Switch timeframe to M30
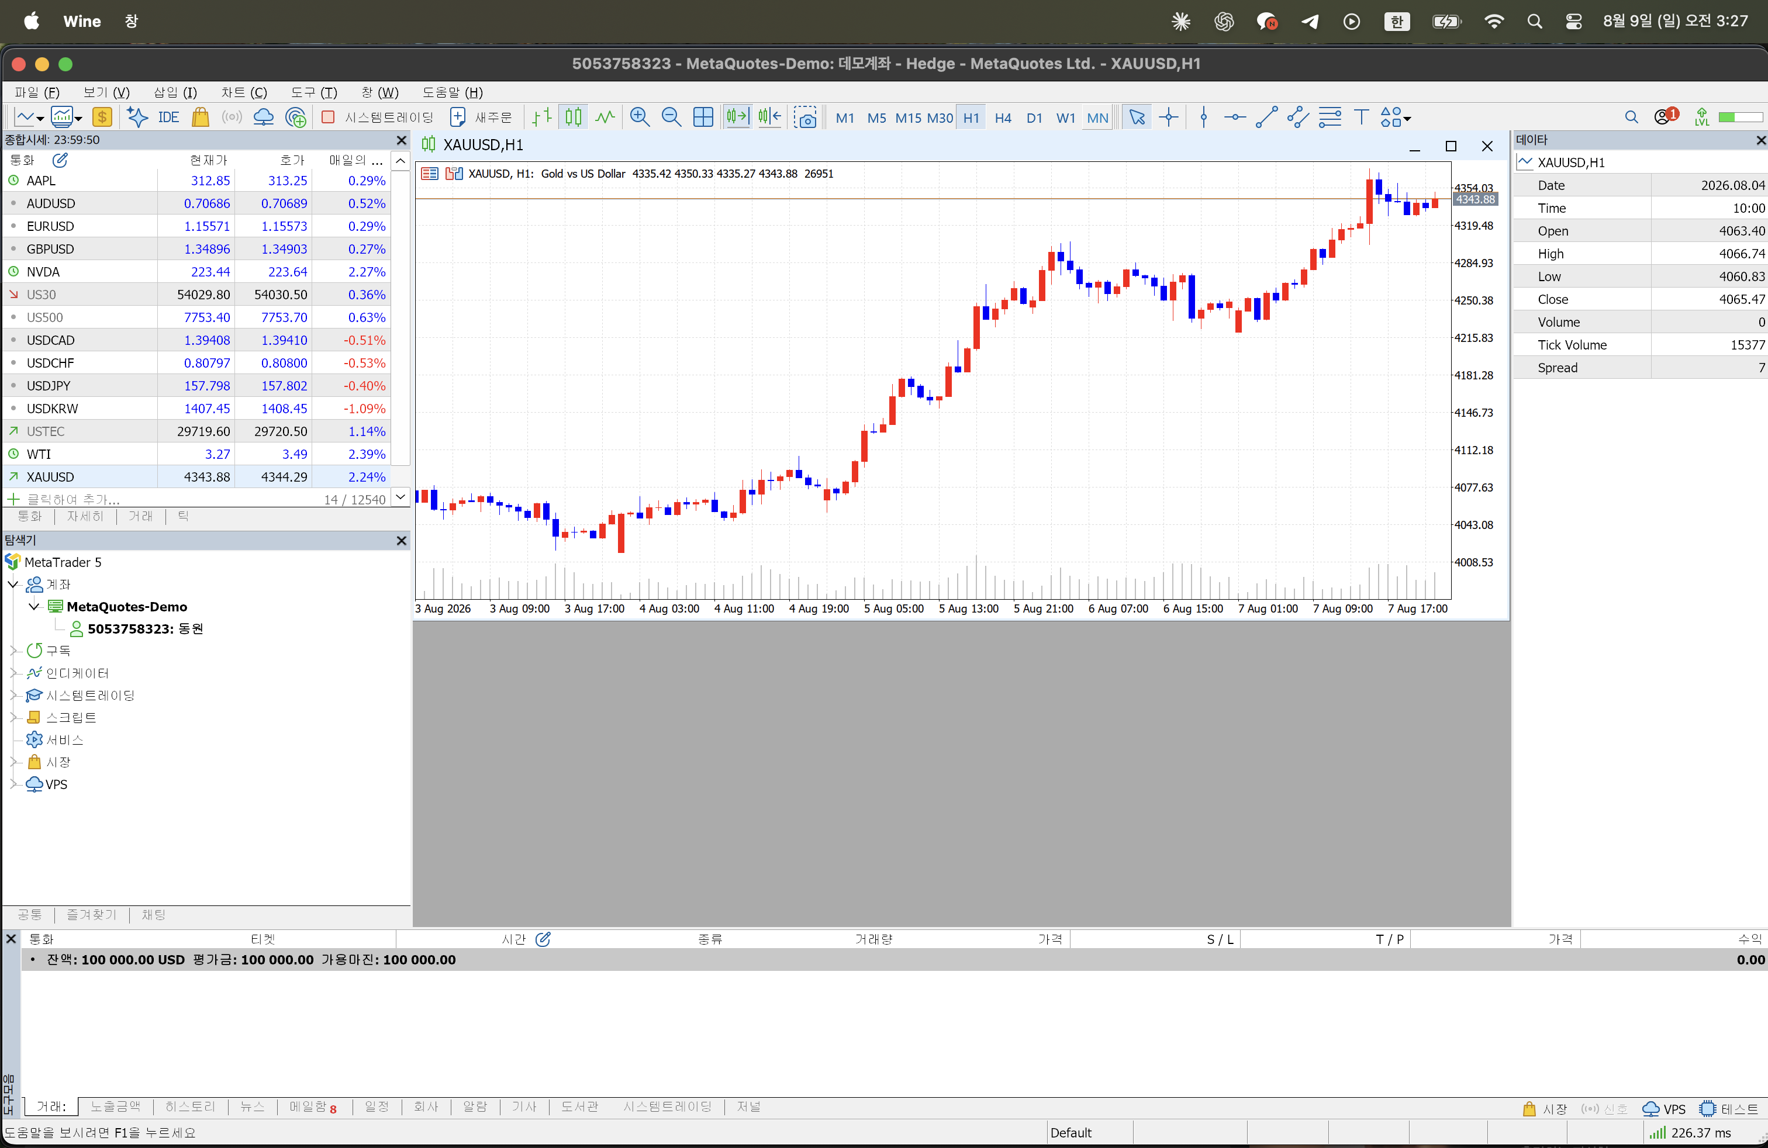Image resolution: width=1768 pixels, height=1148 pixels. point(940,117)
